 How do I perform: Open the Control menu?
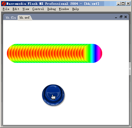[38, 9]
